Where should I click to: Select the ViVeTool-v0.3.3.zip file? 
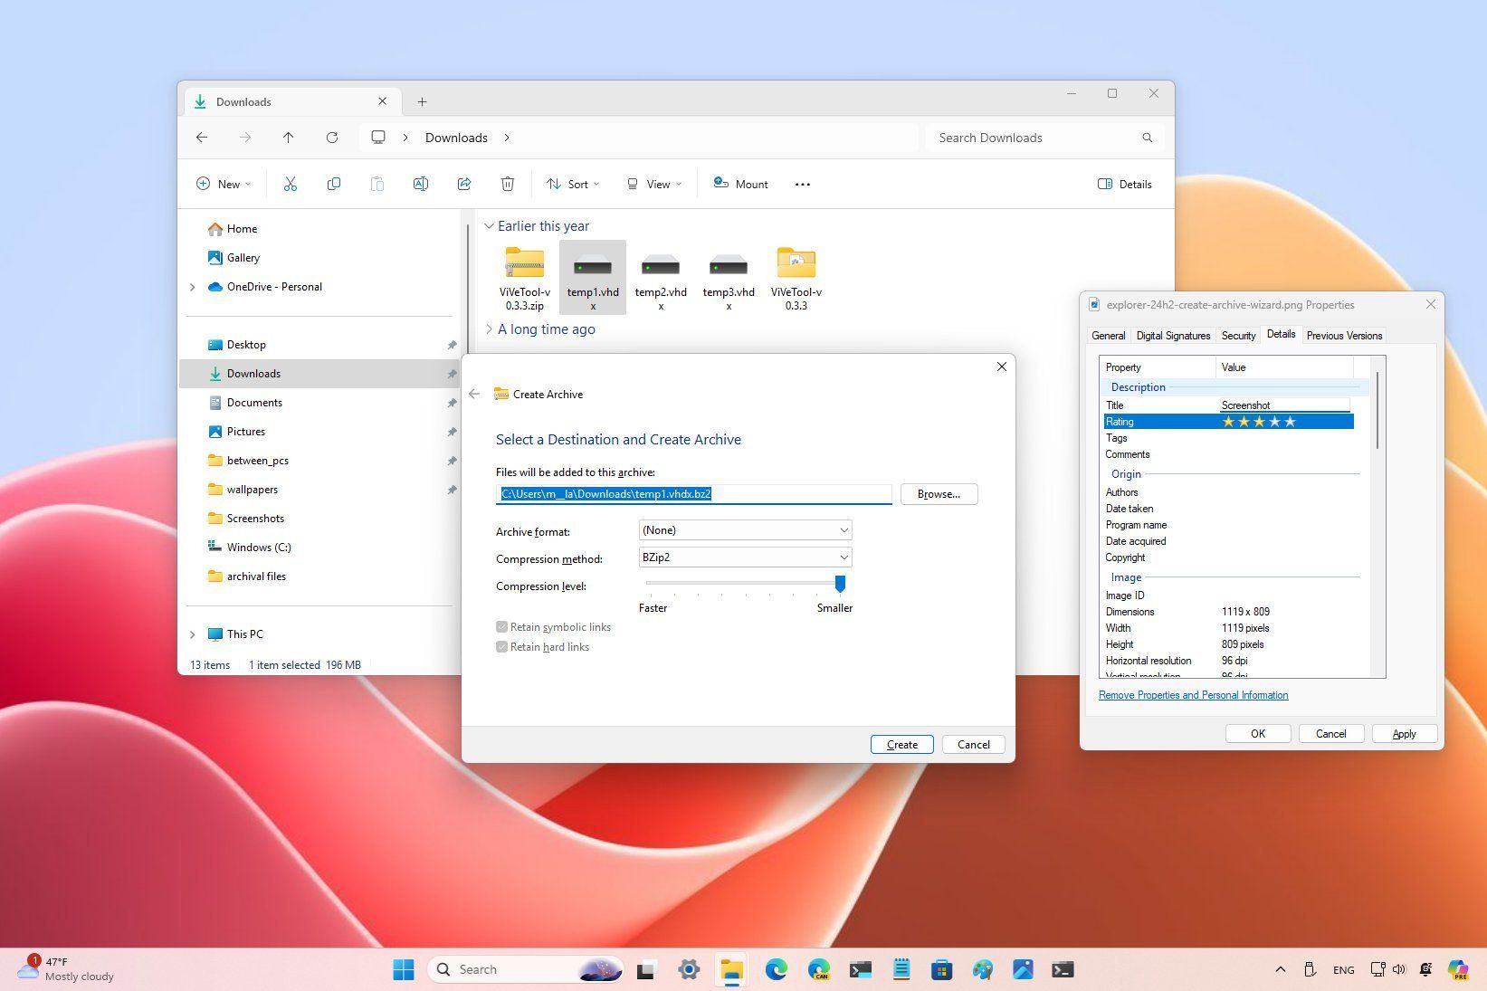click(x=525, y=278)
